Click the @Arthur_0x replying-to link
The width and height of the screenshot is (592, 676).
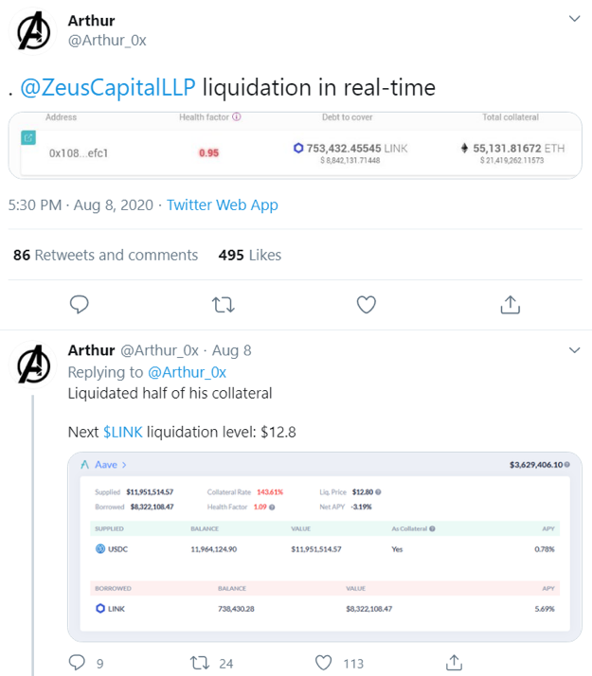click(188, 372)
